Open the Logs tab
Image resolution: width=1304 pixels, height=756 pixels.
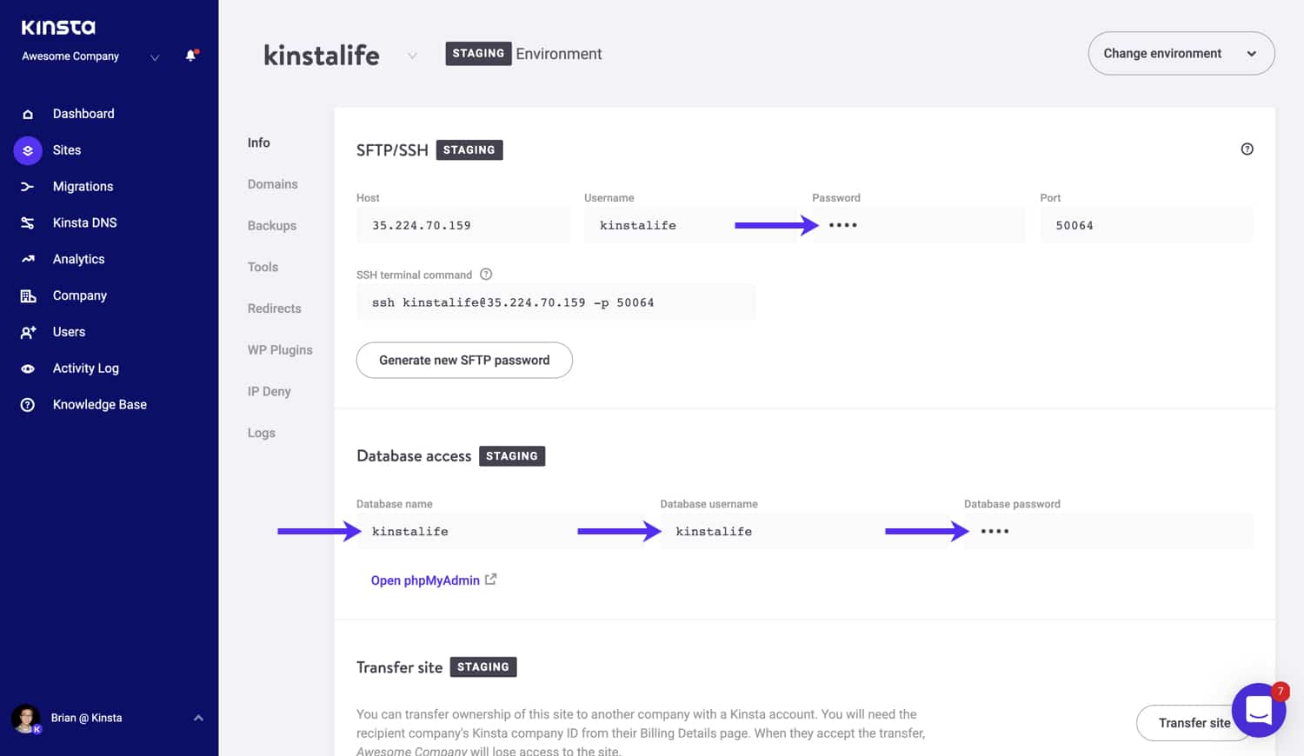click(261, 432)
